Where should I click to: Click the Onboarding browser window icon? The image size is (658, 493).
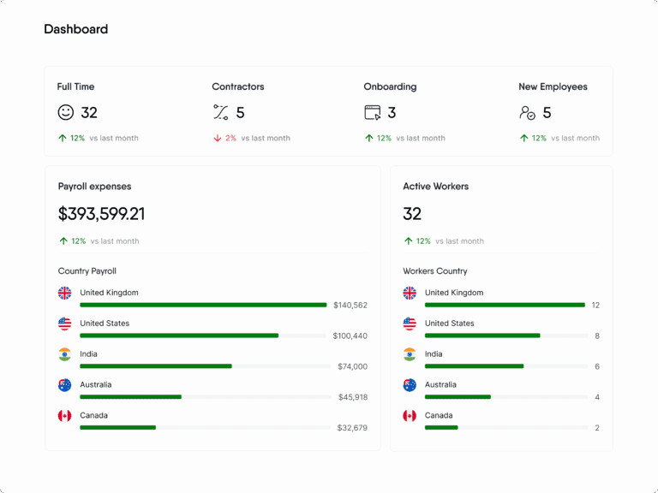(373, 112)
